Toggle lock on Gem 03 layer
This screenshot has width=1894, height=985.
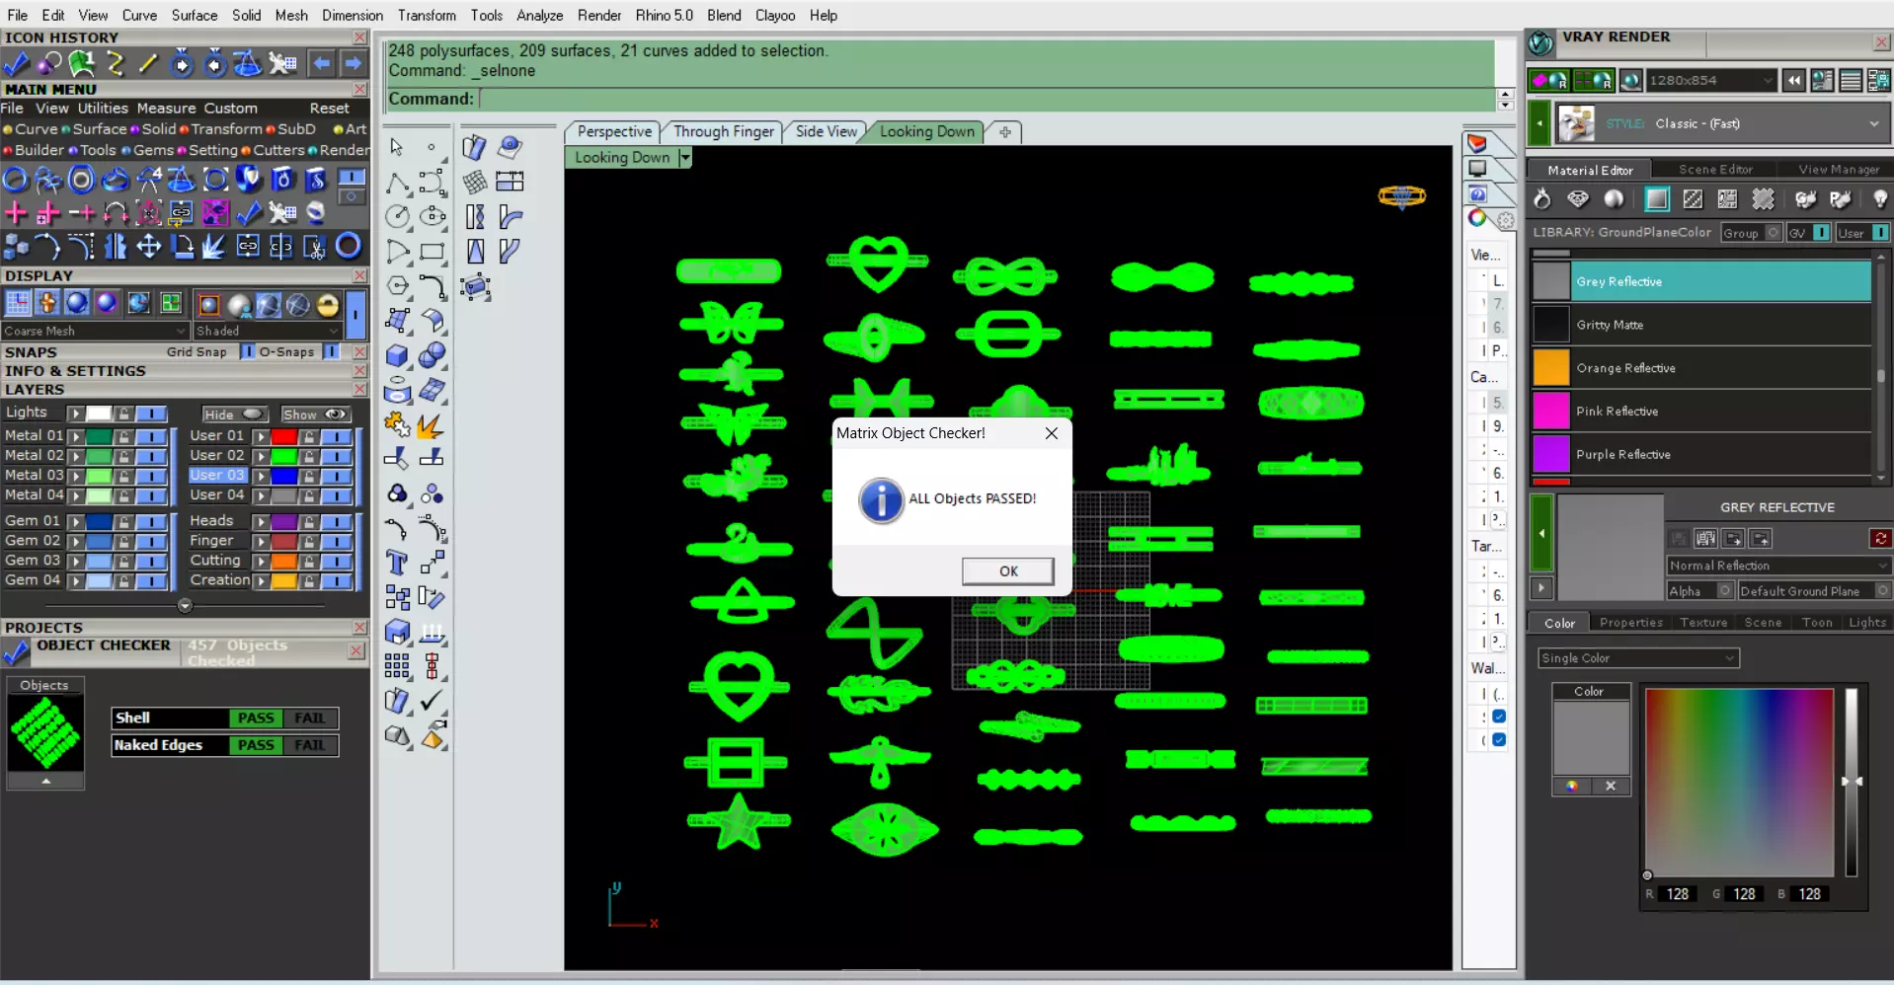123,561
